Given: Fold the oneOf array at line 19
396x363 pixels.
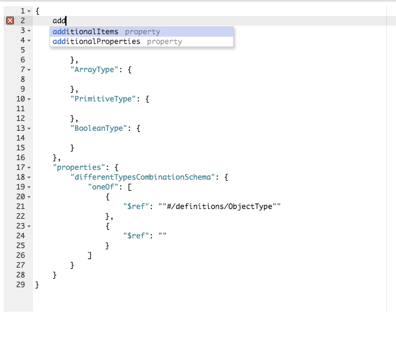Looking at the screenshot, I should tap(29, 187).
